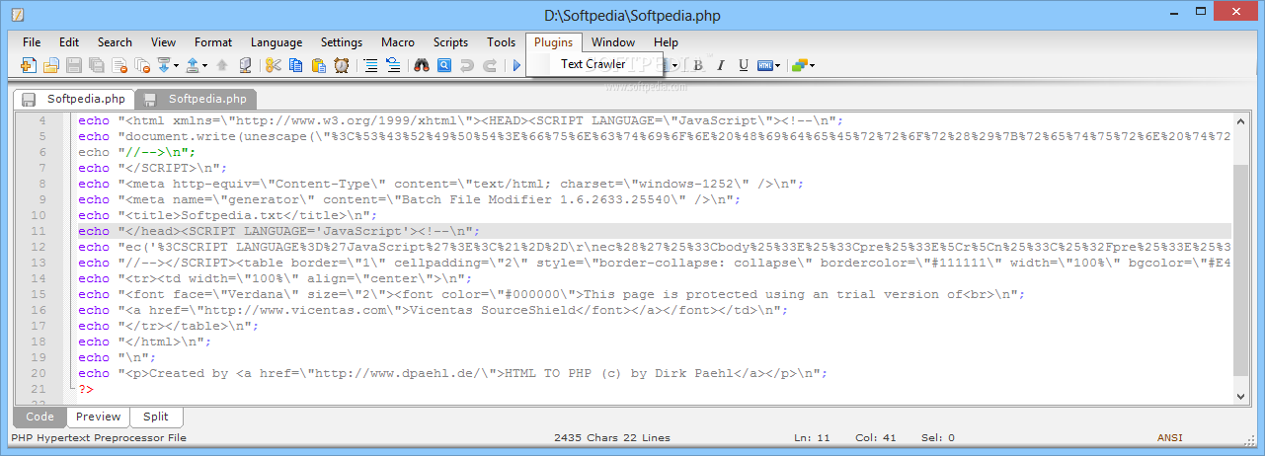Open the Language menu
The width and height of the screenshot is (1265, 456).
[x=277, y=42]
